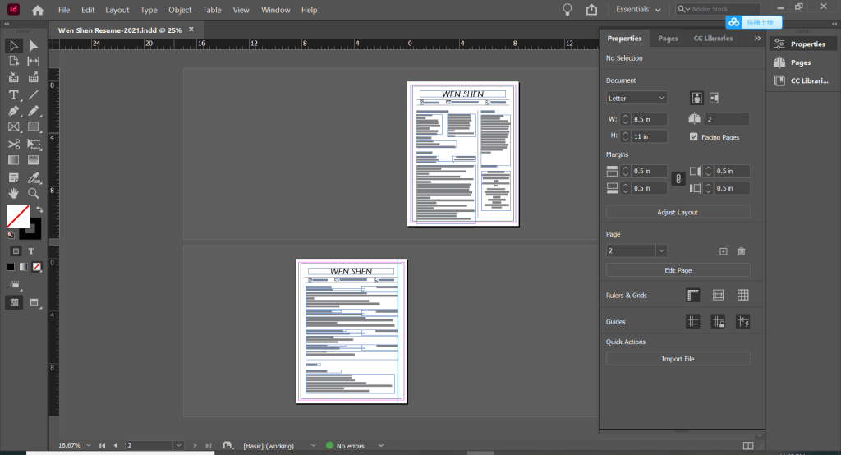Switch to the CC Libraries tab

pyautogui.click(x=712, y=39)
